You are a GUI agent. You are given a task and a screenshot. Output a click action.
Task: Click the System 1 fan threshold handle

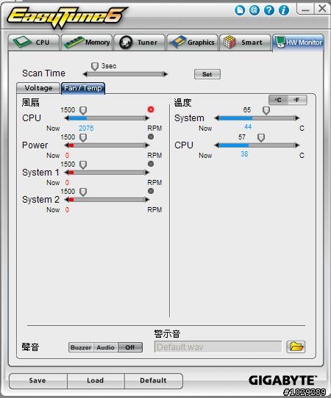[83, 164]
